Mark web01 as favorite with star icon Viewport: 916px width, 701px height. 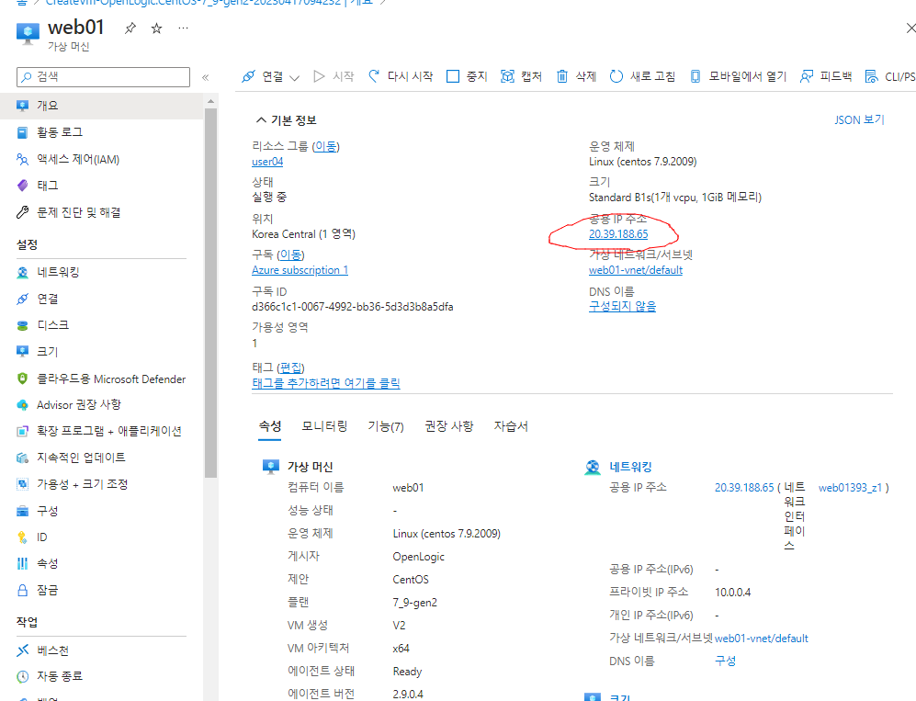(156, 28)
